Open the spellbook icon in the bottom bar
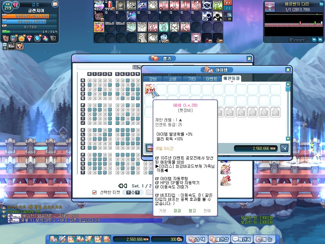The height and width of the screenshot is (244, 325). (80, 239)
